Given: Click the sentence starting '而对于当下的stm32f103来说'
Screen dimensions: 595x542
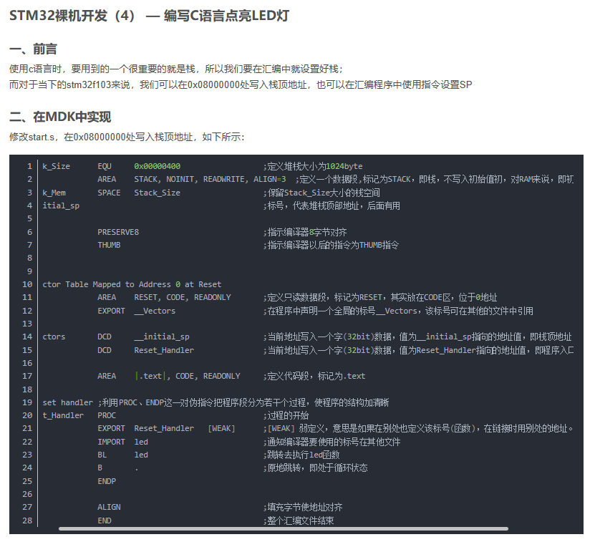Looking at the screenshot, I should tap(241, 84).
